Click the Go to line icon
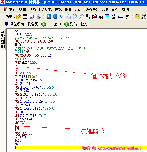Screen dimensions: 147x152 pyautogui.click(x=101, y=17)
